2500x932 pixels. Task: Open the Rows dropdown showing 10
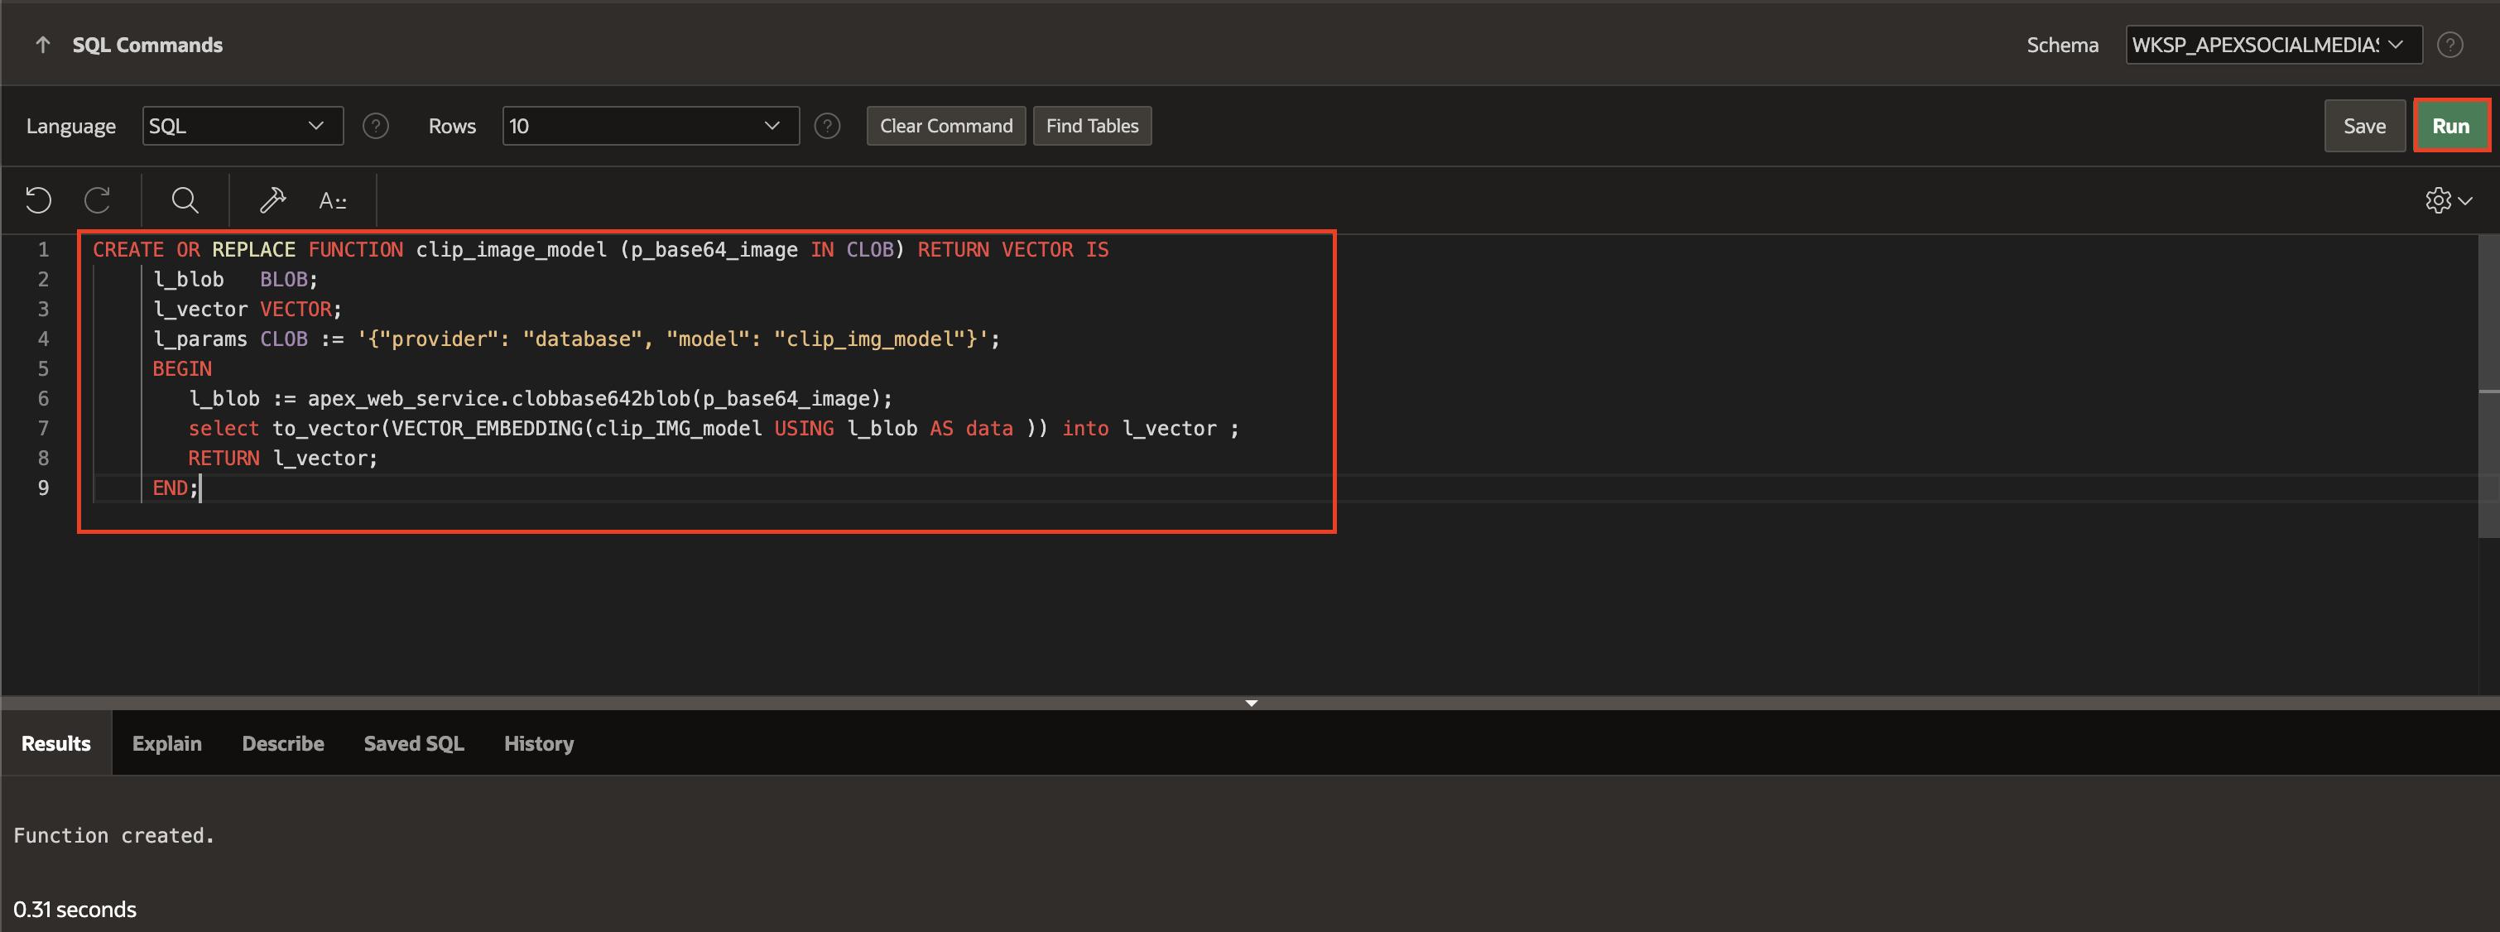pyautogui.click(x=650, y=126)
